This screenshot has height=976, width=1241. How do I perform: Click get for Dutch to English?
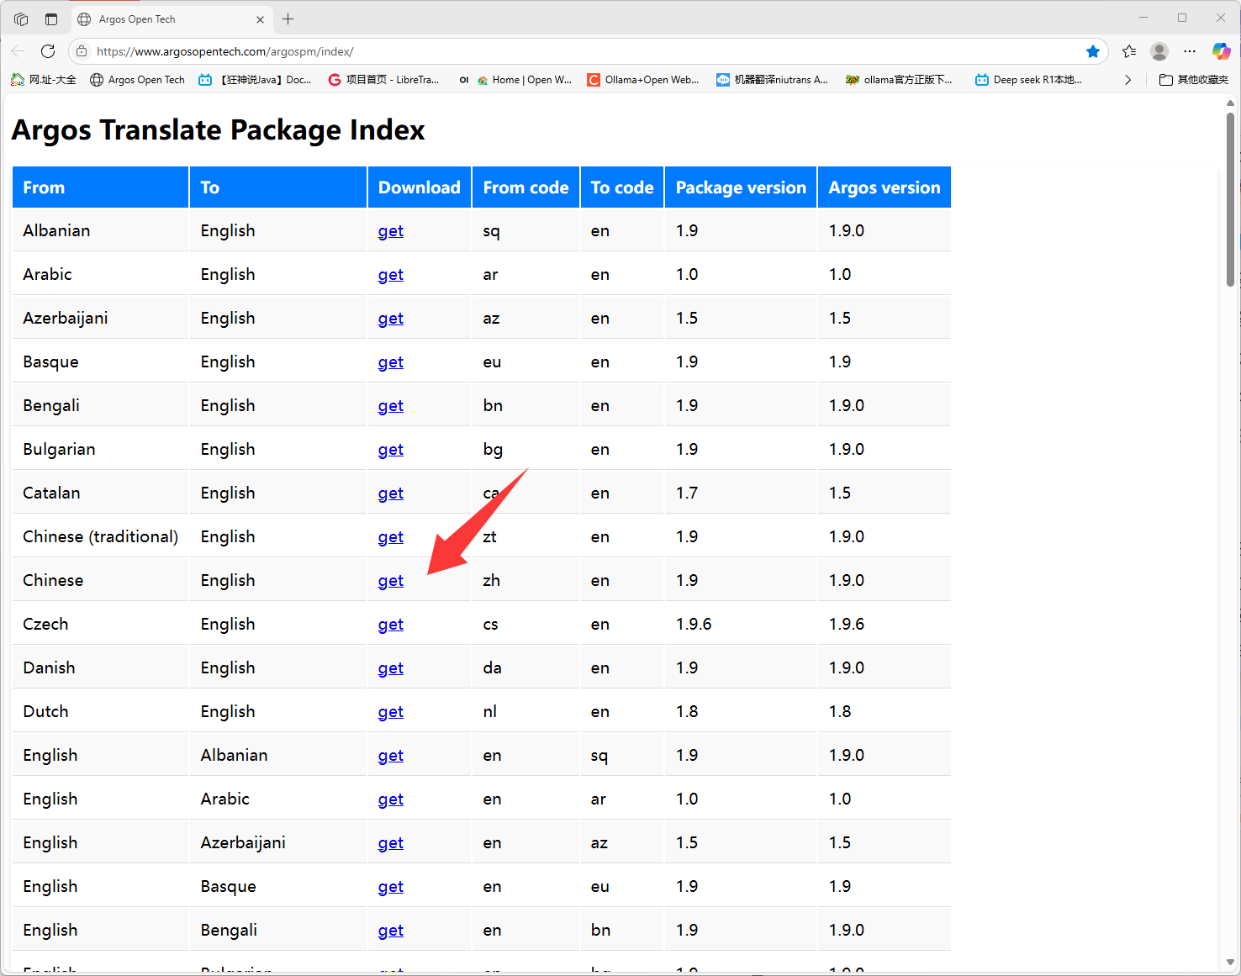click(390, 712)
